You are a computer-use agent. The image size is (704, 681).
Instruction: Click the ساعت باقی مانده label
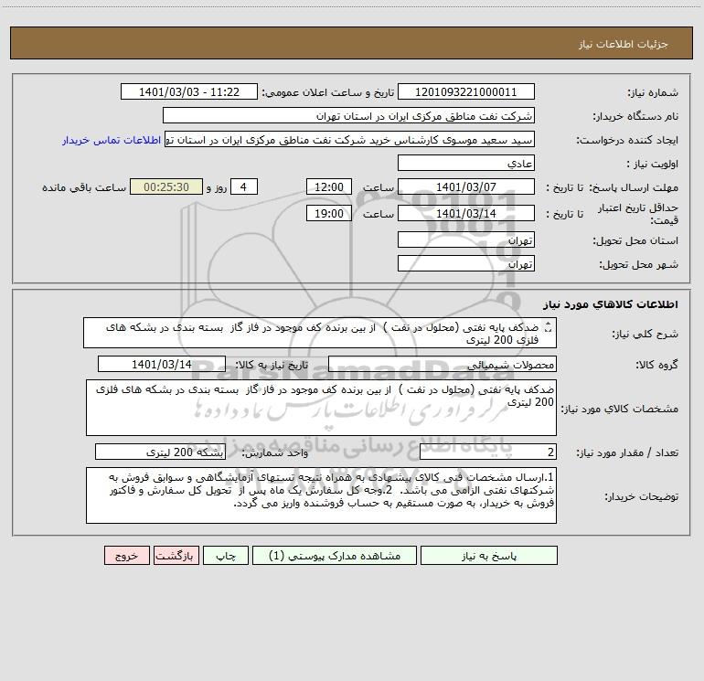[x=84, y=187]
